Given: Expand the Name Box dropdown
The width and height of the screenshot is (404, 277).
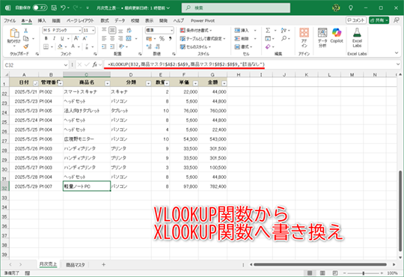Looking at the screenshot, I should [65, 65].
